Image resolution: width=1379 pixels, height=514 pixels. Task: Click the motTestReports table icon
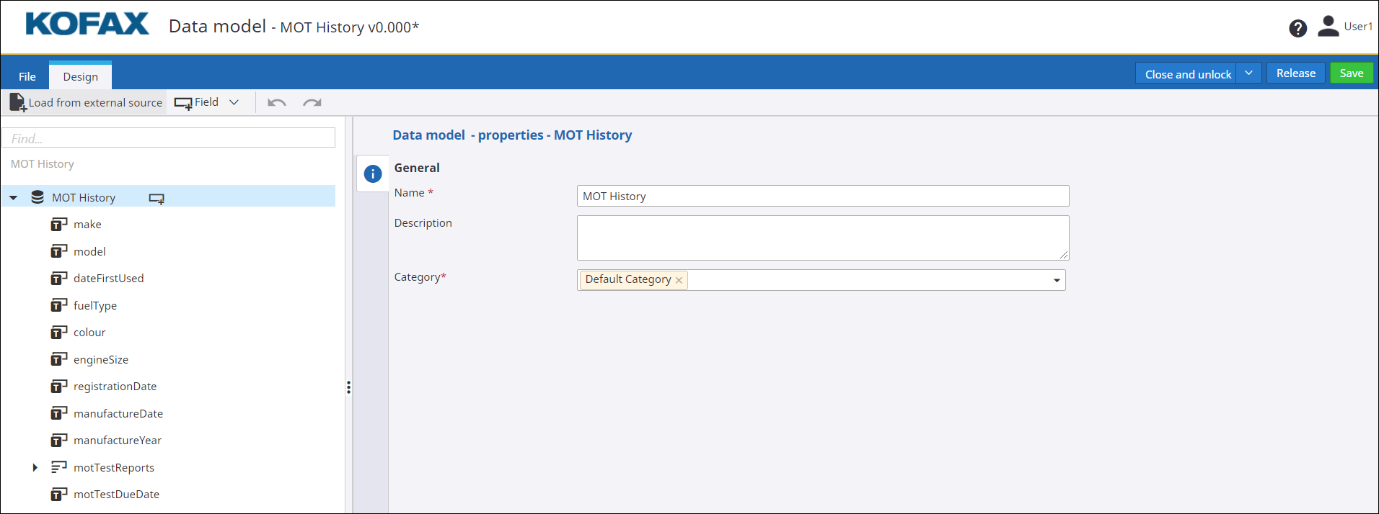58,467
